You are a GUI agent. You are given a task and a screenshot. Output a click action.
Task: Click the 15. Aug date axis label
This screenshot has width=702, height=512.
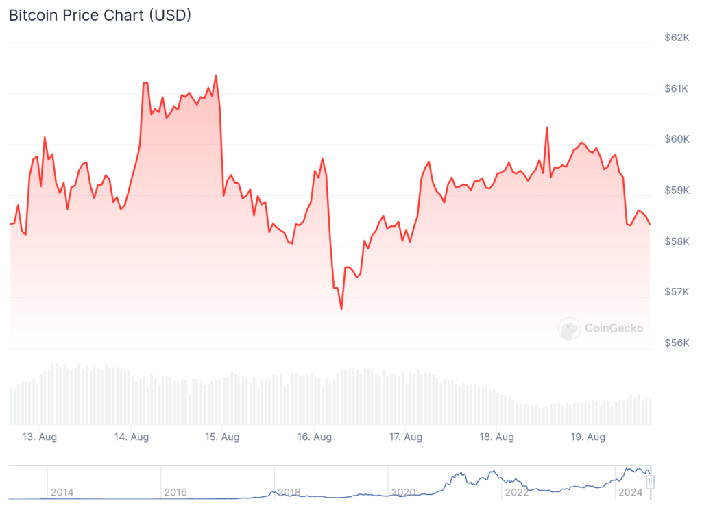[221, 437]
